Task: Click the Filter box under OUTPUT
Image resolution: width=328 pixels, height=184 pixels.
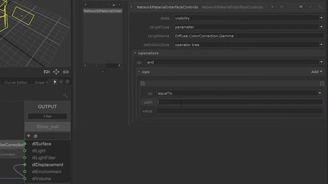Action: coord(48,116)
